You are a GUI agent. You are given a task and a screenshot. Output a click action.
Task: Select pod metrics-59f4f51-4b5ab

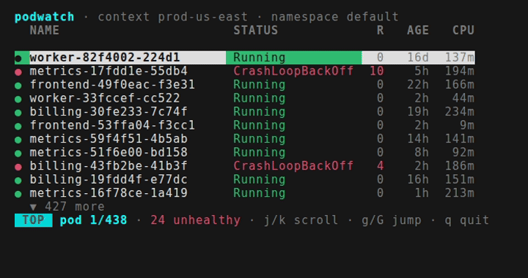[x=245, y=139]
